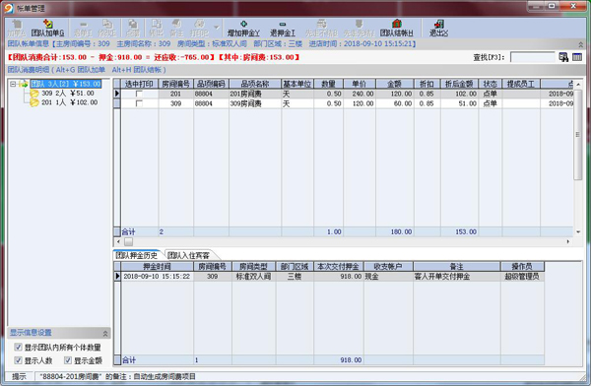Select the 团队押金历史 tab
The width and height of the screenshot is (591, 386).
(137, 255)
